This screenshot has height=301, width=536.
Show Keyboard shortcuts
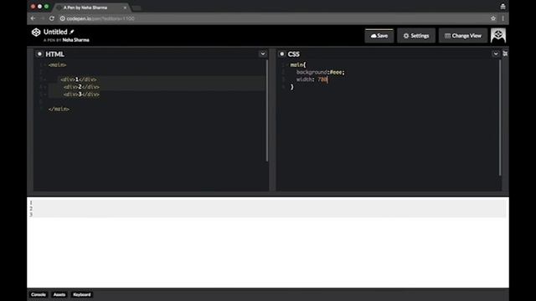click(82, 294)
